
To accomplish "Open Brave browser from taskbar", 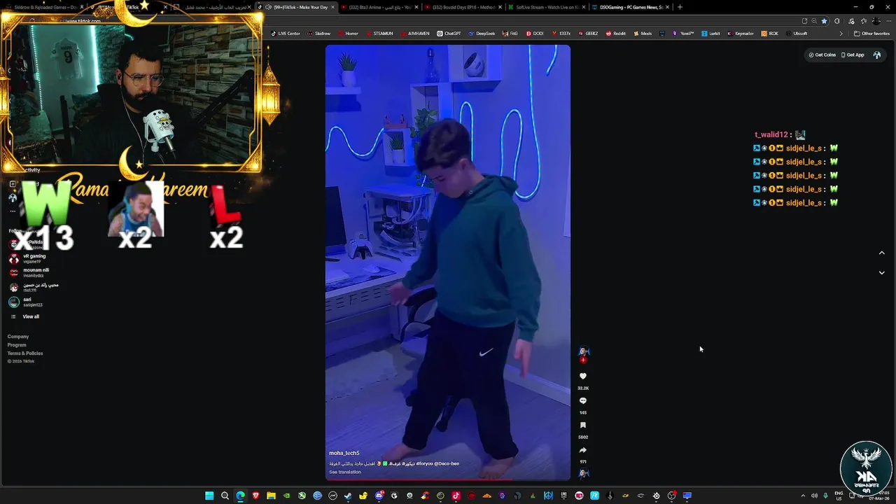I will [x=255, y=496].
